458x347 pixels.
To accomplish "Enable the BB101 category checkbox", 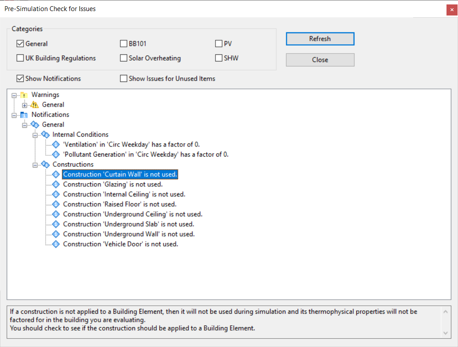I will (x=123, y=43).
